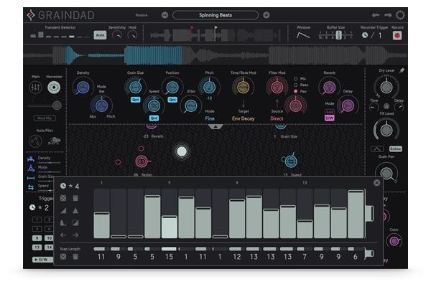Viewport: 431px width, 287px height.
Task: Click the highlighted step bar above value 15
Action: (x=169, y=227)
